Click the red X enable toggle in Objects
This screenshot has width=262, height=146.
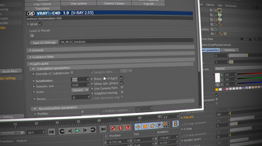click(217, 20)
